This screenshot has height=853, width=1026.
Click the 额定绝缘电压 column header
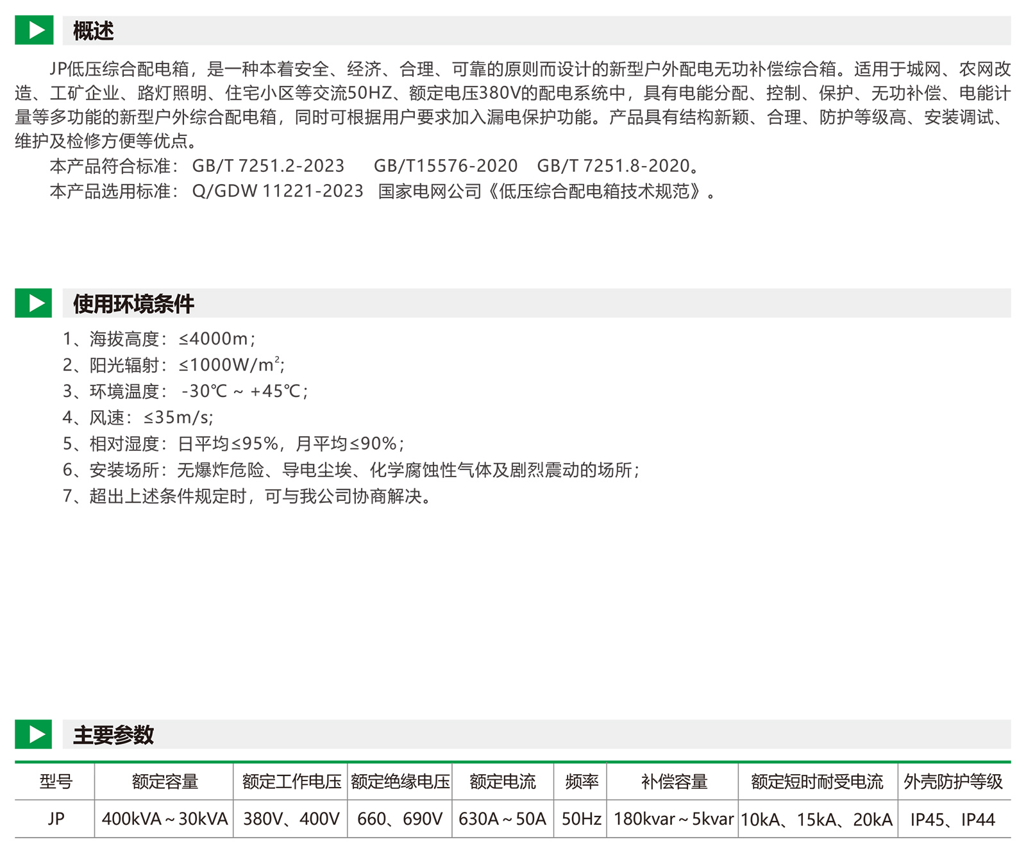400,781
